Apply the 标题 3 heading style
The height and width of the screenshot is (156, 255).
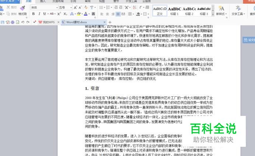point(204,11)
